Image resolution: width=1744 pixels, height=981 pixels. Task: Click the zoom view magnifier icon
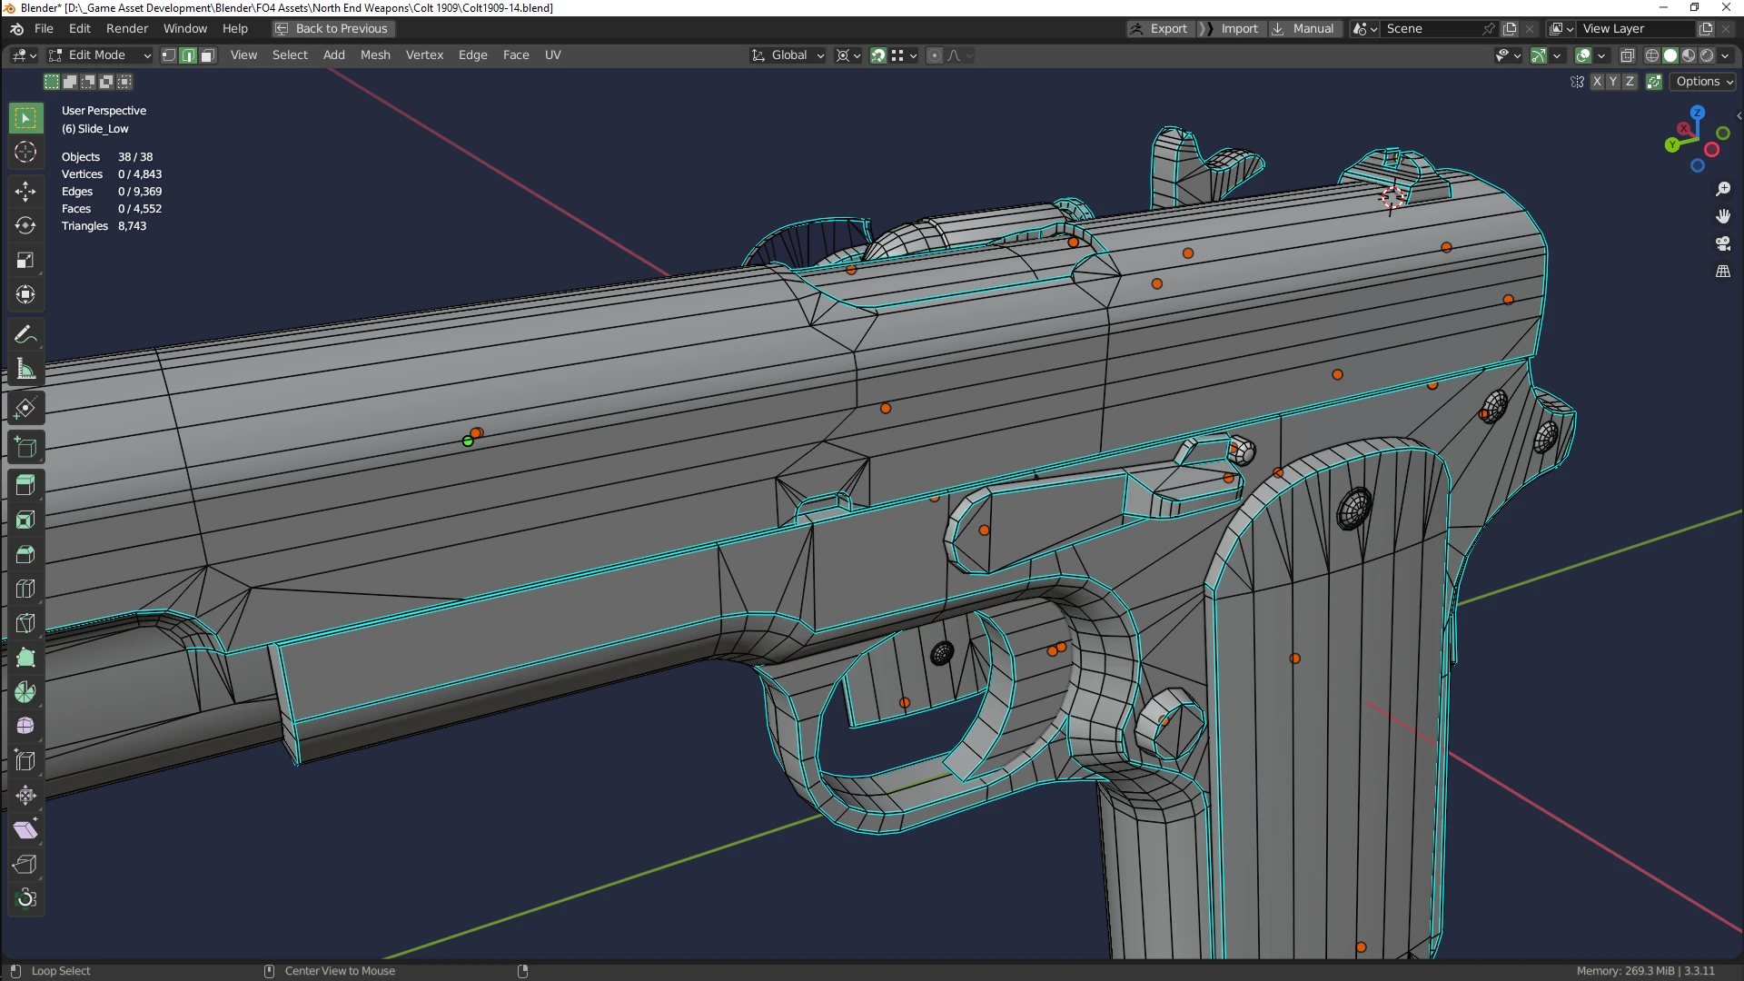pos(1723,189)
